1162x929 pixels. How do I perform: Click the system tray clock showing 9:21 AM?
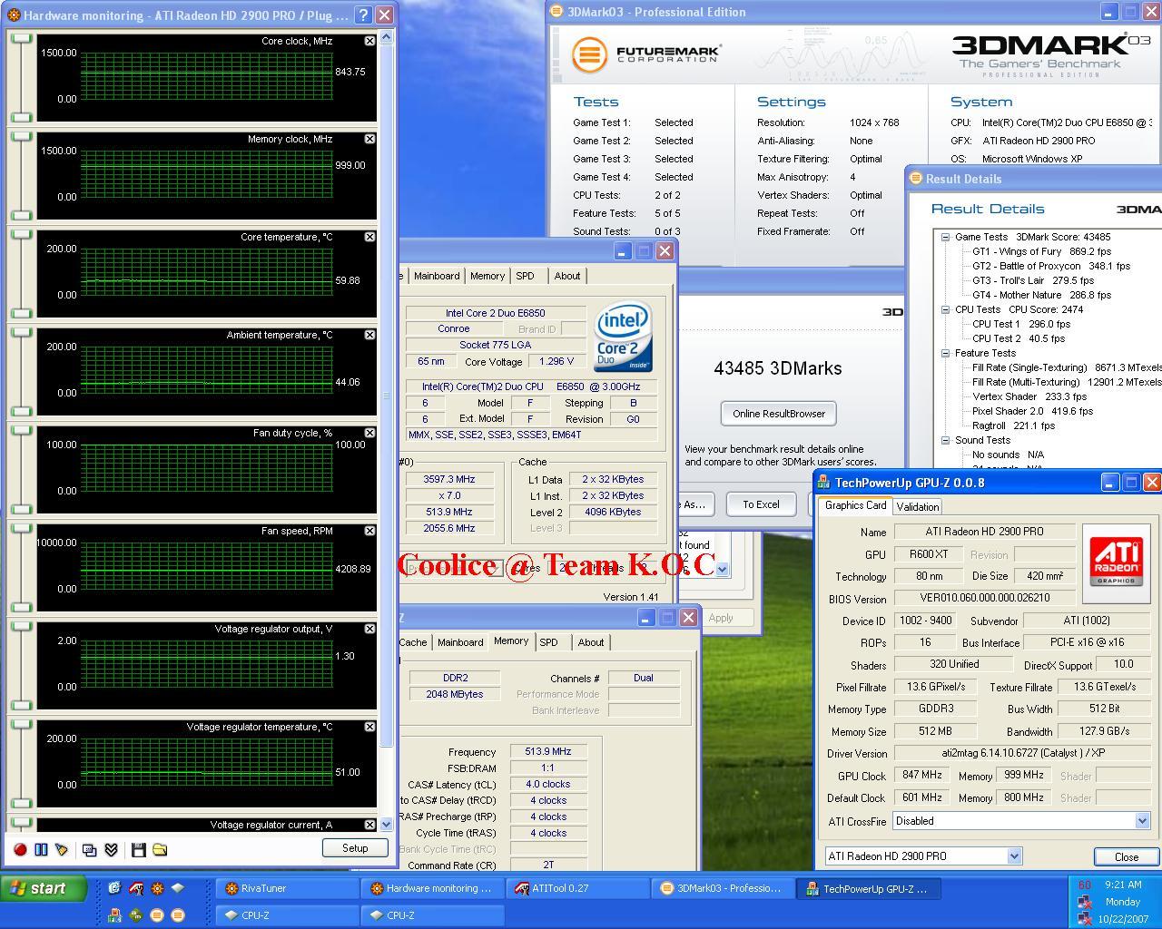[1123, 885]
